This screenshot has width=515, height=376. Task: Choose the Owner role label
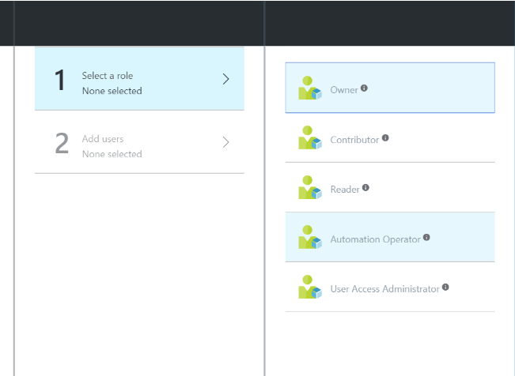344,90
